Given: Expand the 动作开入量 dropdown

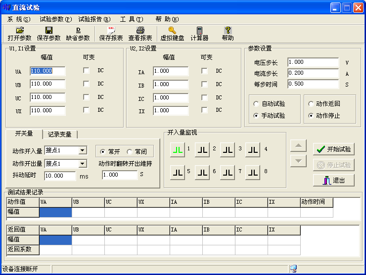Looking at the screenshot, I should (x=83, y=150).
